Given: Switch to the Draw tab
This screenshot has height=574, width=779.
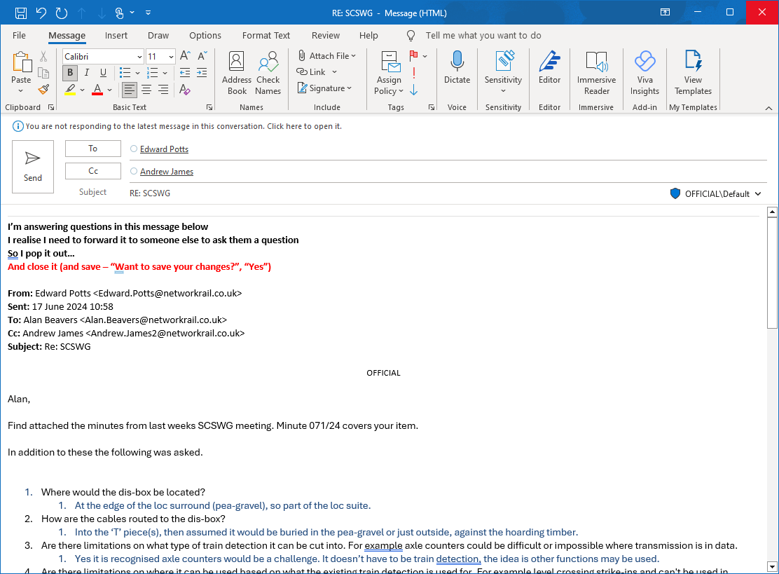Looking at the screenshot, I should [158, 35].
